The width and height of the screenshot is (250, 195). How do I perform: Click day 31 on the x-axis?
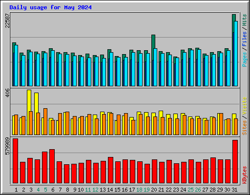[234, 190]
